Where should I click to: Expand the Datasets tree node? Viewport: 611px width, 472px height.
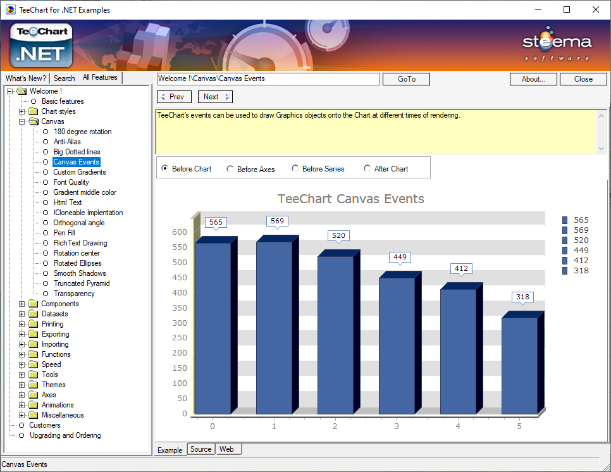point(22,314)
